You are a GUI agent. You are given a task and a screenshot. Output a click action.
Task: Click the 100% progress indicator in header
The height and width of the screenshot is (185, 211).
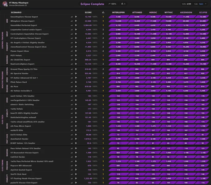(112, 4)
